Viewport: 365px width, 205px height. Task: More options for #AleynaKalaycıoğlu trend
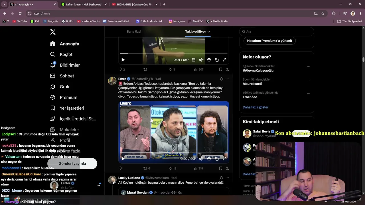(x=308, y=67)
